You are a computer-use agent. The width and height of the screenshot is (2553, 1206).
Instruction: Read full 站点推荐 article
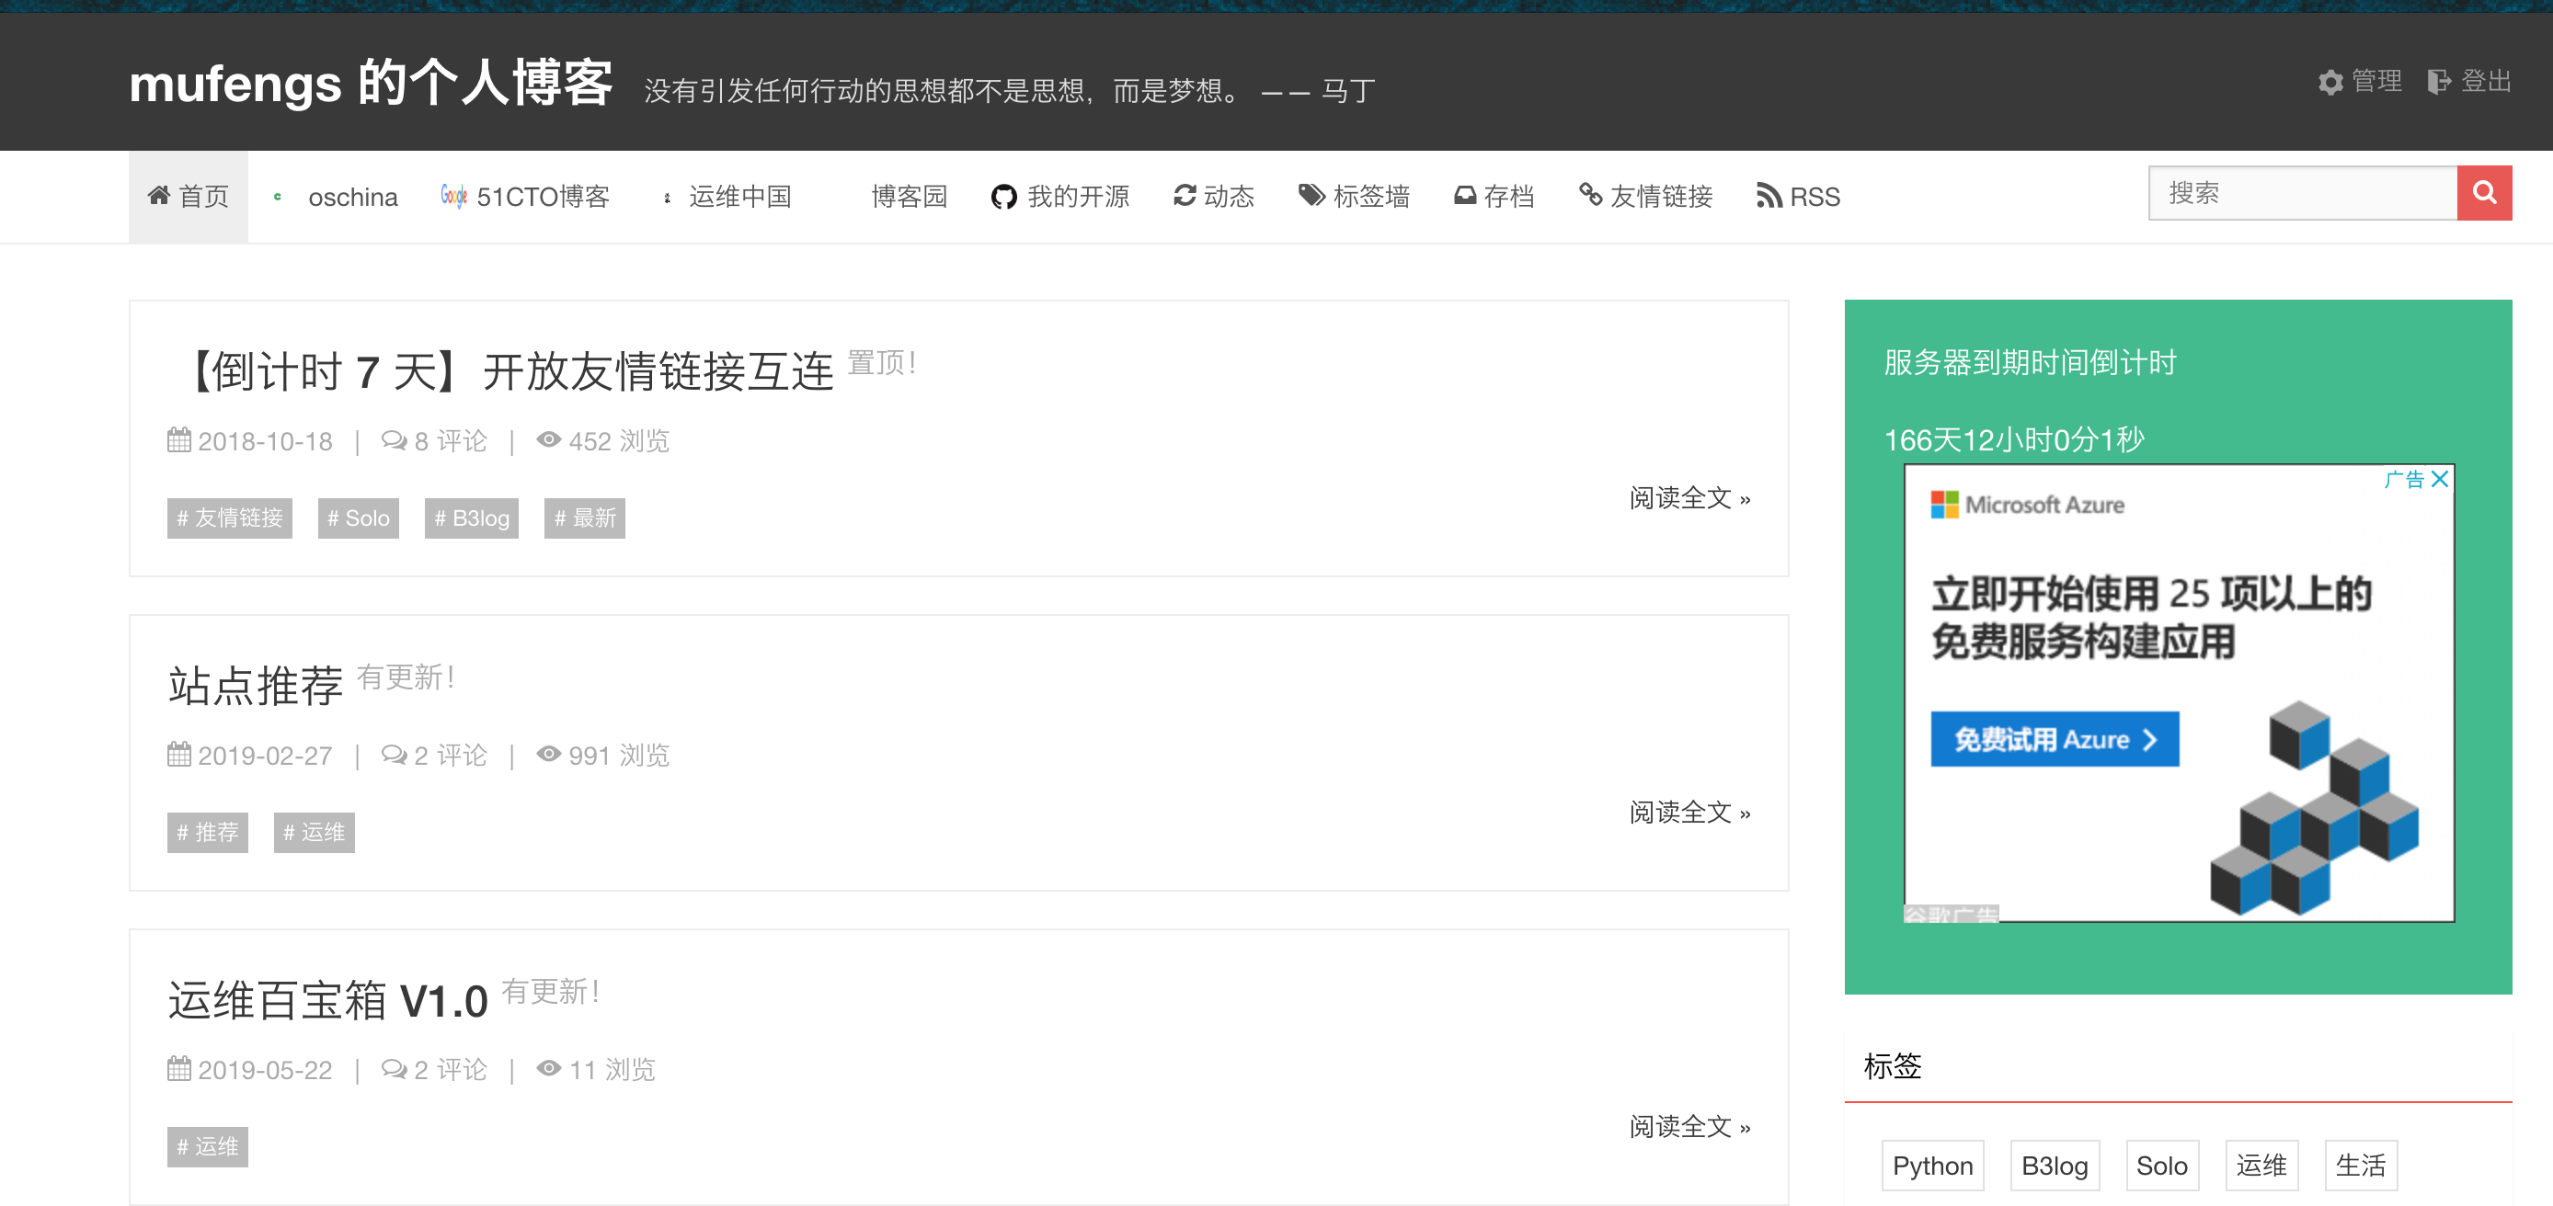click(x=1689, y=813)
